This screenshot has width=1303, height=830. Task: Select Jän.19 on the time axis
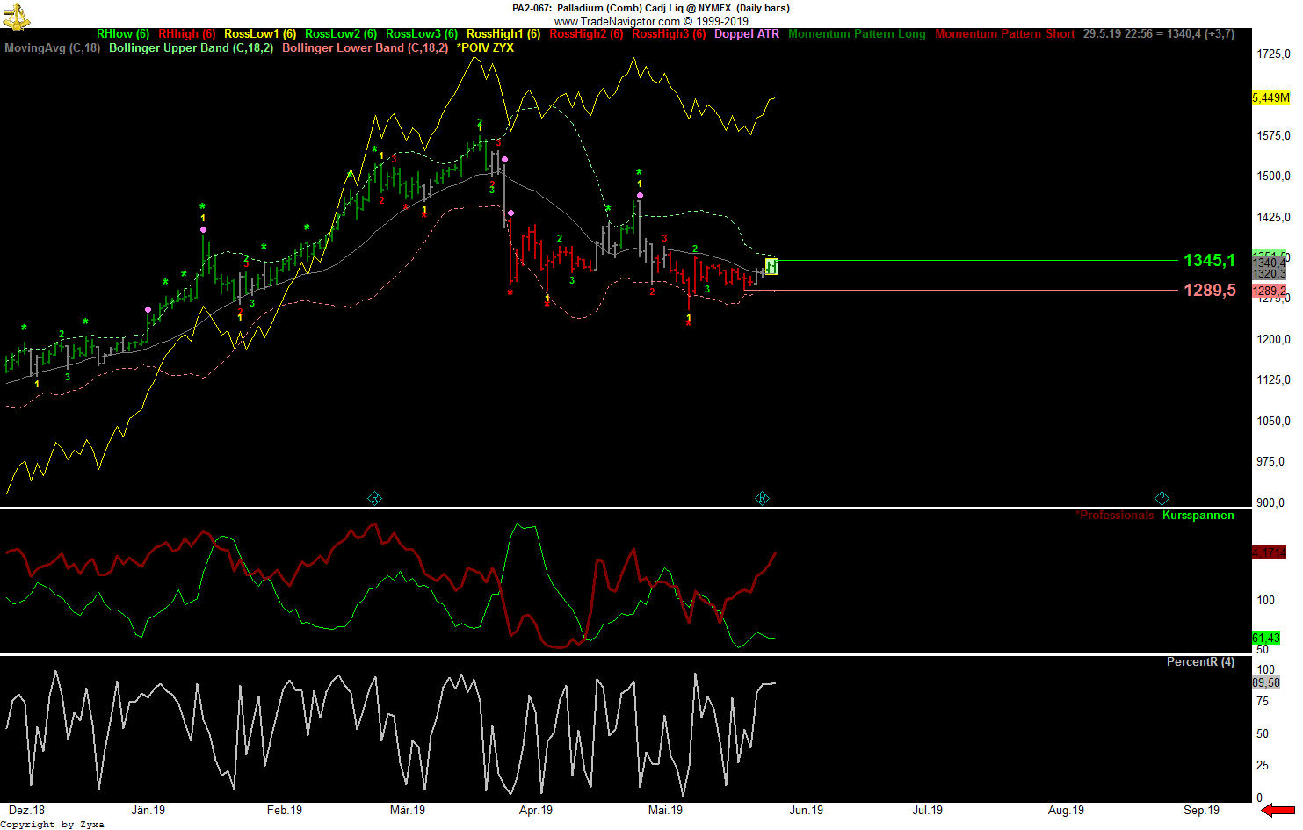tap(148, 811)
